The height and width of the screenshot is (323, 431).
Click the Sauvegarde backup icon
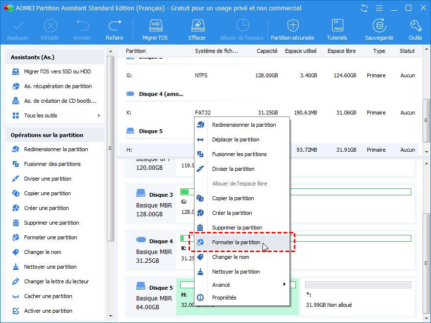[378, 25]
